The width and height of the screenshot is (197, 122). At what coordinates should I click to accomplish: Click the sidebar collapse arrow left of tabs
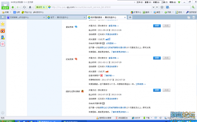[x=3, y=17]
